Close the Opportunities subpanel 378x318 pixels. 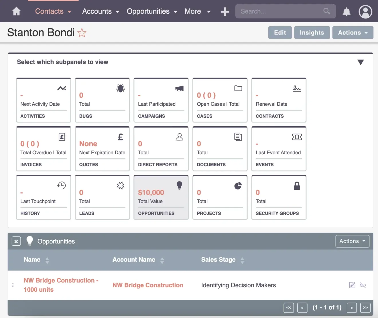coord(16,241)
